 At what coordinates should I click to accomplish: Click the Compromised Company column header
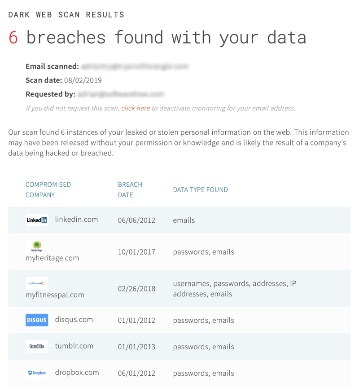pos(48,189)
